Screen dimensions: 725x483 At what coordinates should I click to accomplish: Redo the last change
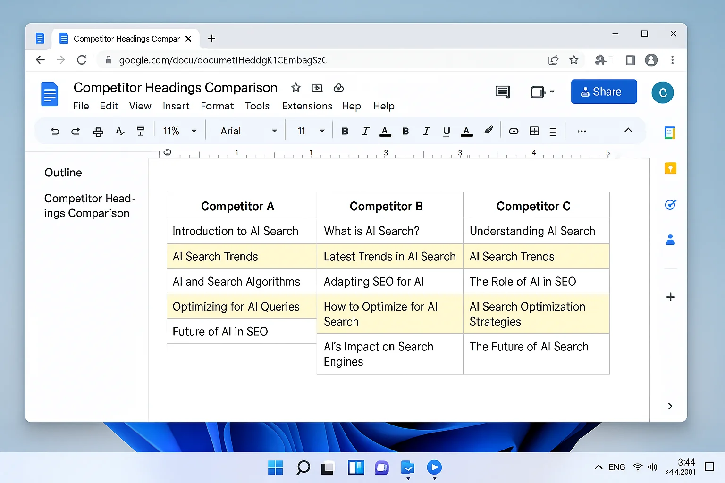pyautogui.click(x=76, y=131)
